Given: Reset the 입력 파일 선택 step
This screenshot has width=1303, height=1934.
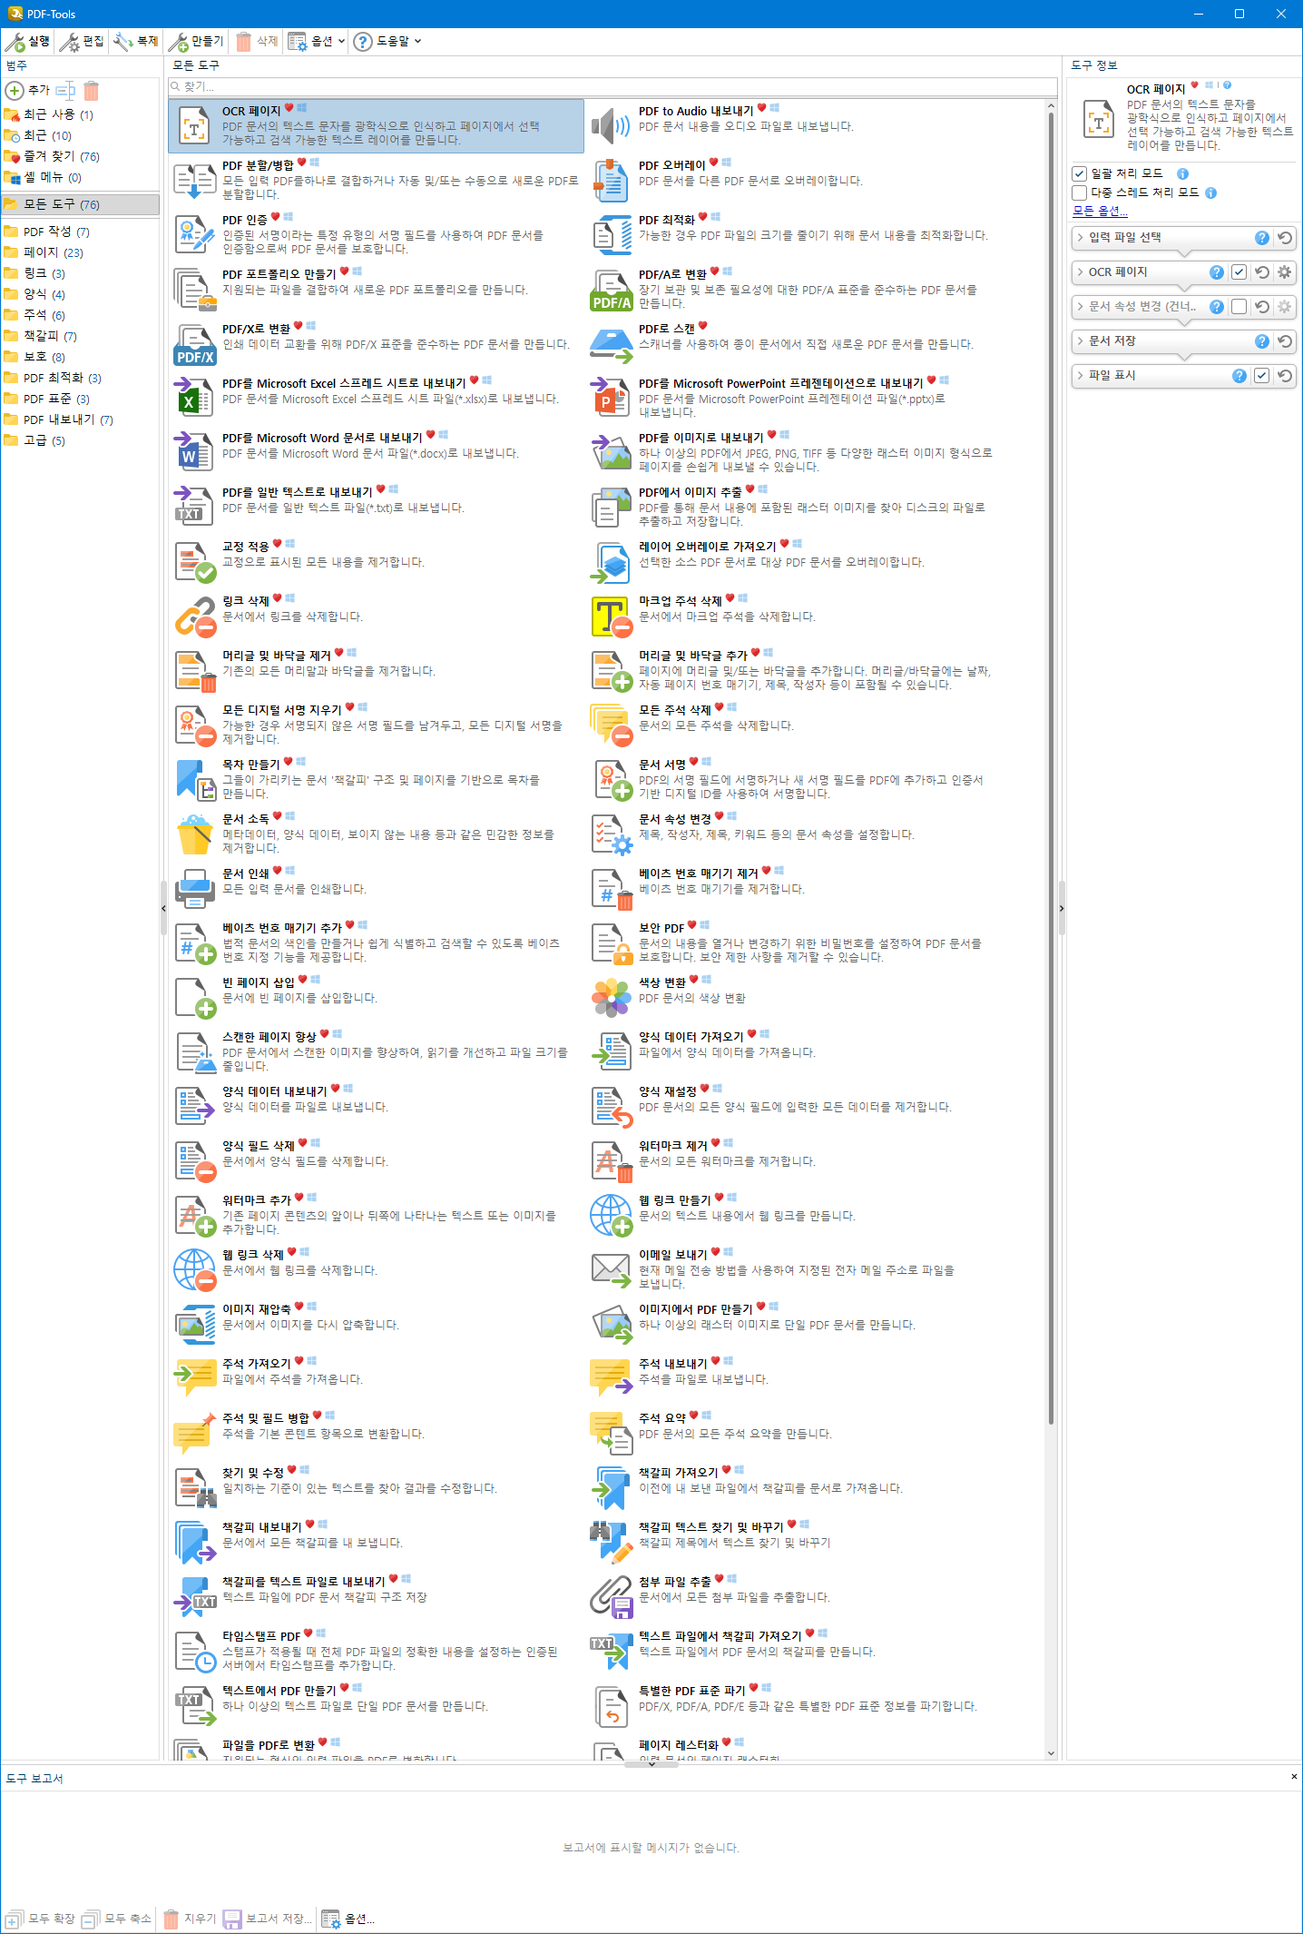Looking at the screenshot, I should pyautogui.click(x=1285, y=238).
